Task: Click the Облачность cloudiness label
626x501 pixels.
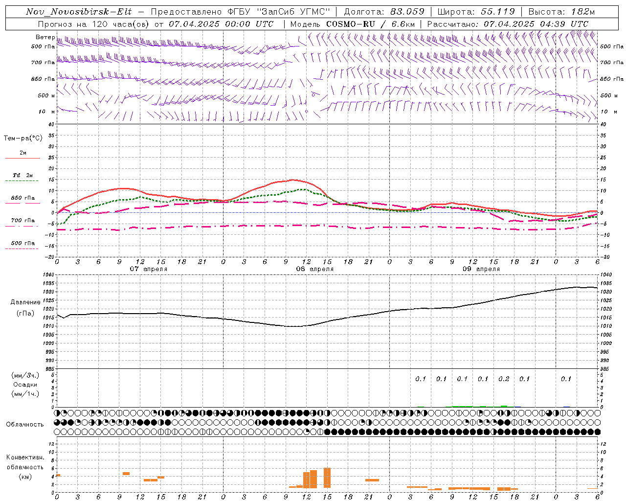Action: click(x=25, y=425)
